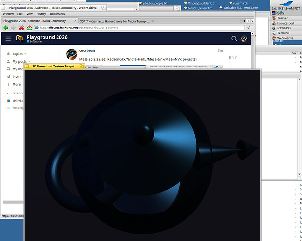The image size is (302, 241).
Task: Click the Jan 7 timeline date
Action: [232, 57]
